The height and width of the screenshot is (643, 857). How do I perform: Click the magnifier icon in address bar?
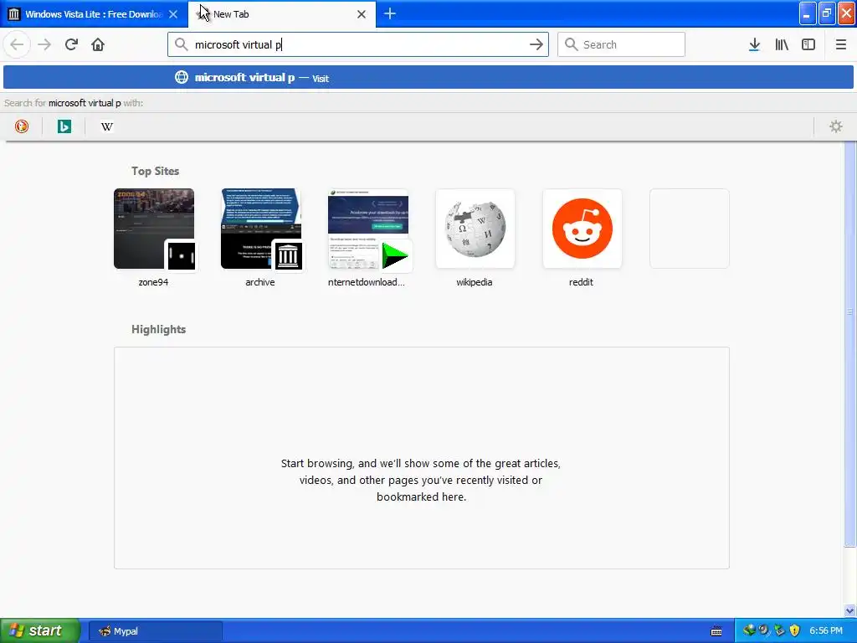pyautogui.click(x=182, y=44)
